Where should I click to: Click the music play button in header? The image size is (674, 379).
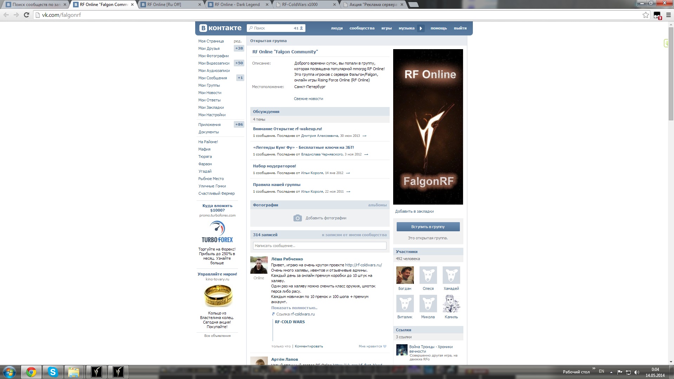point(421,28)
